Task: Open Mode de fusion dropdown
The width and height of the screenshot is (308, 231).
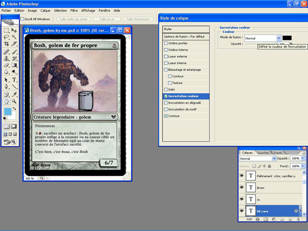Action: click(263, 38)
